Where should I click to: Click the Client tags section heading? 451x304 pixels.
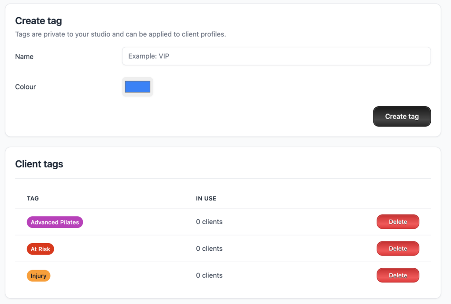(x=39, y=164)
